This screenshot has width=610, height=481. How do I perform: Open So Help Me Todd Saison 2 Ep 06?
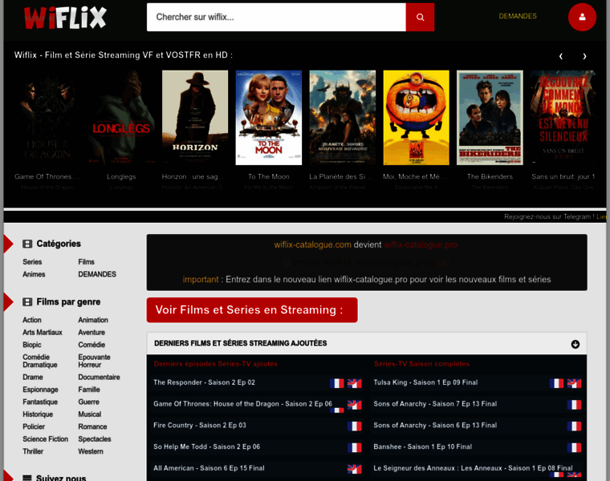206,447
